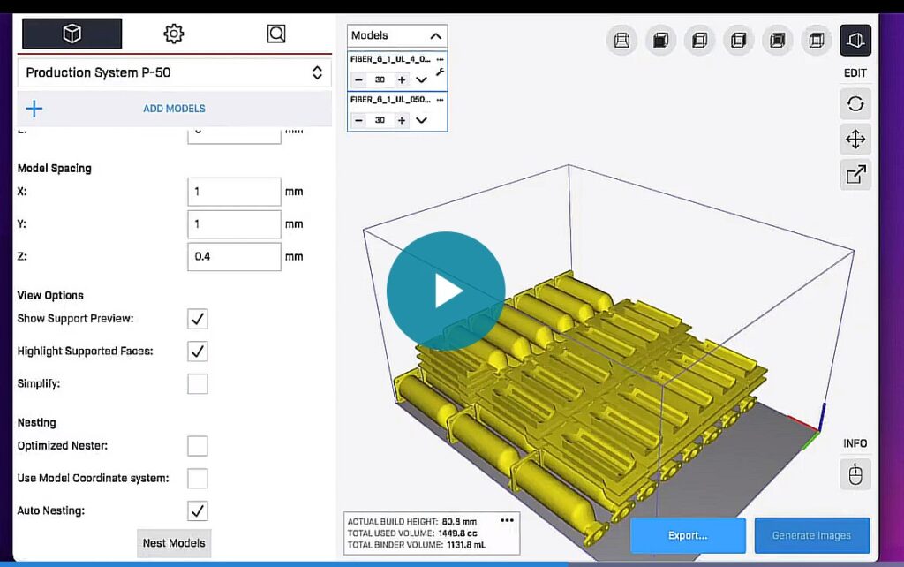Screen dimensions: 904x567
Task: Click the Nest Models button
Action: (x=174, y=543)
